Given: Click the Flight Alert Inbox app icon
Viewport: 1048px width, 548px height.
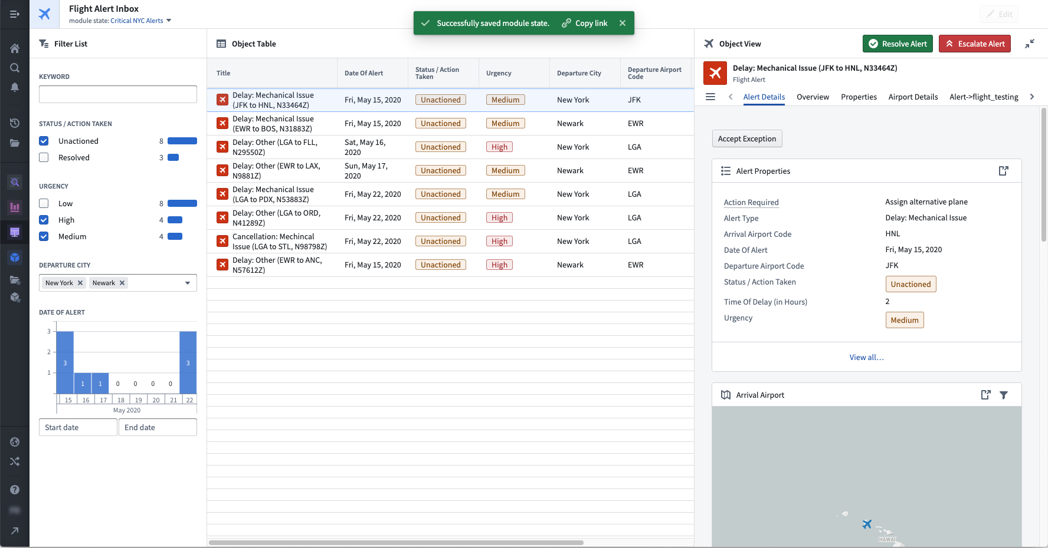Looking at the screenshot, I should click(44, 14).
